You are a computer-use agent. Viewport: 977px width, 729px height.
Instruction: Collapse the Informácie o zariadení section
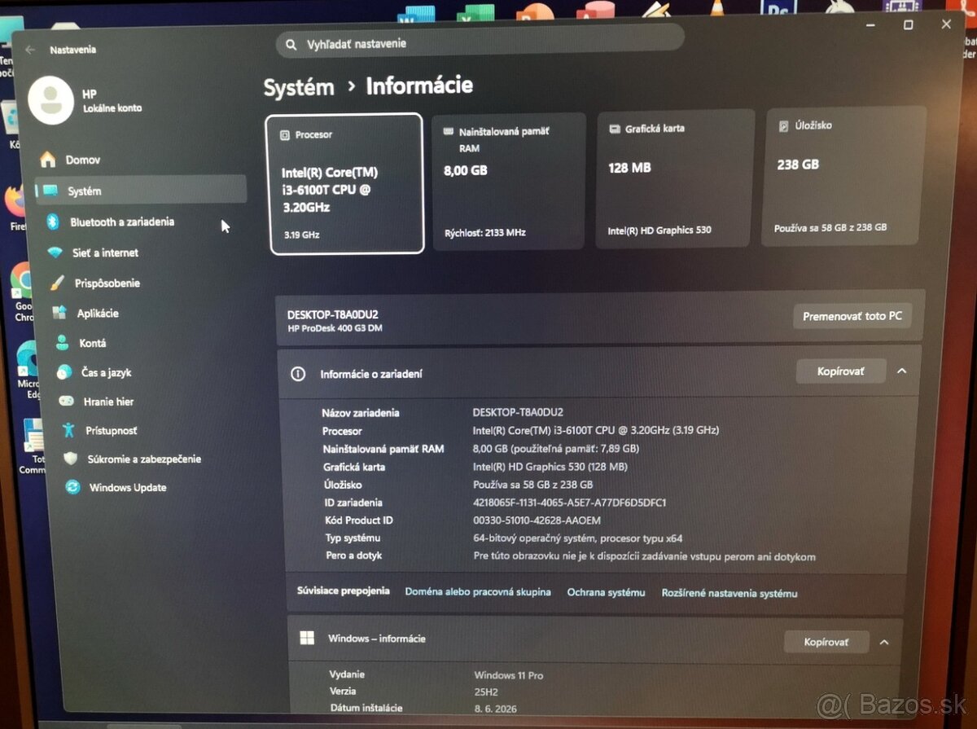[901, 371]
